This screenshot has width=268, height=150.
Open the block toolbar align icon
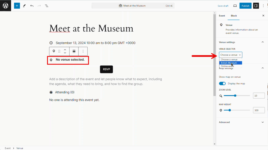[74, 51]
